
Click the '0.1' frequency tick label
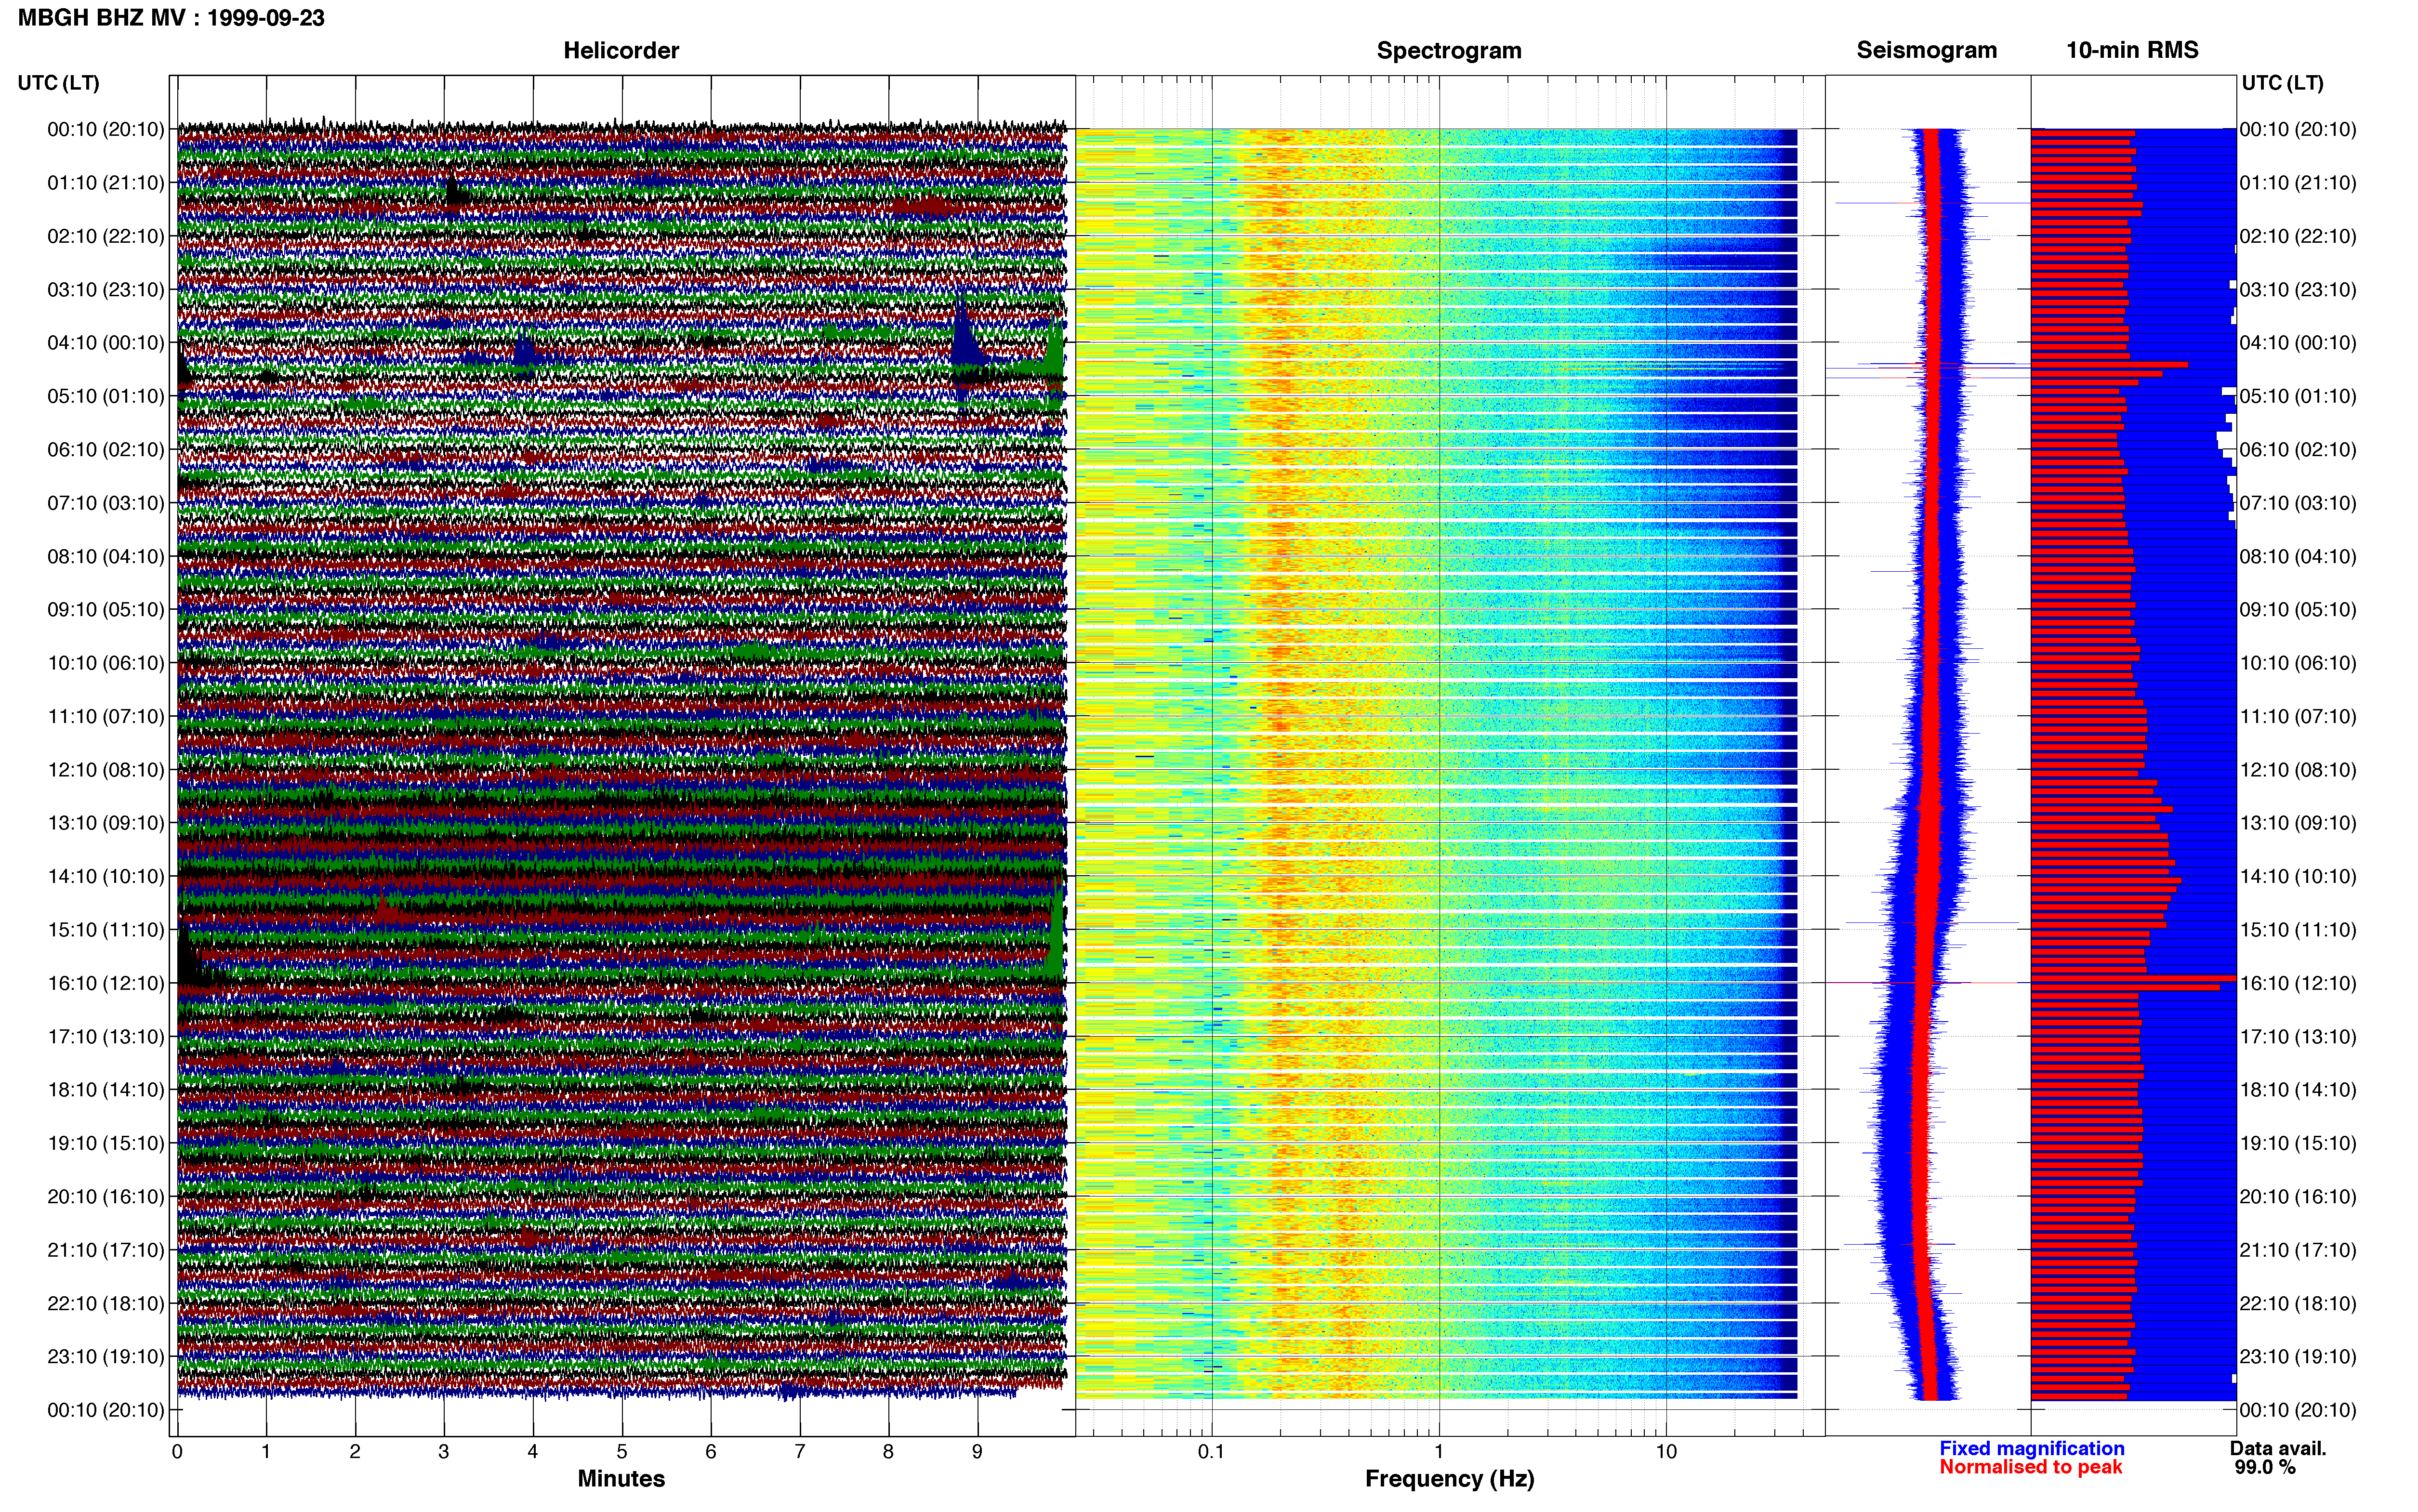point(1211,1452)
